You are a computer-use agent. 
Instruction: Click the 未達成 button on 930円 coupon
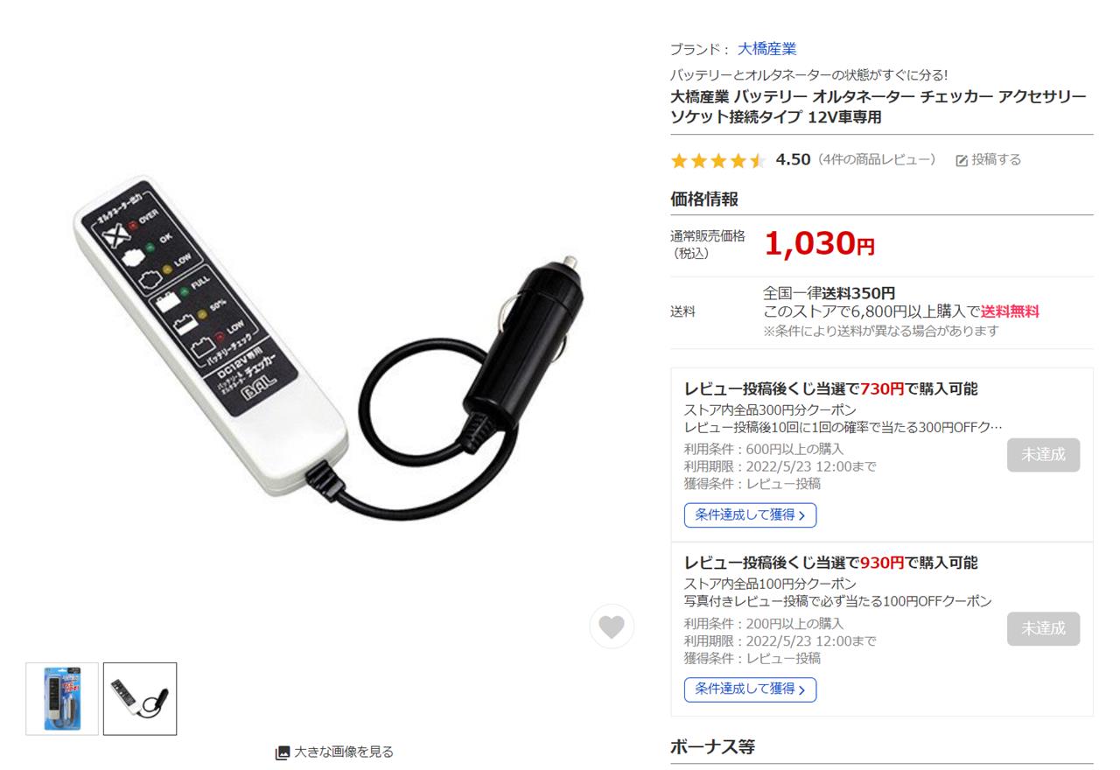tap(1043, 629)
